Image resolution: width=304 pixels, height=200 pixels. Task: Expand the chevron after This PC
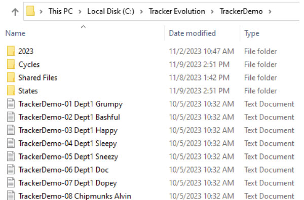80,12
